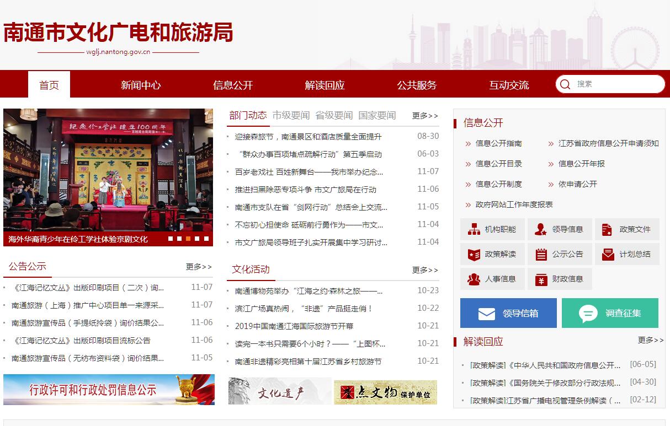Image resolution: width=670 pixels, height=426 pixels.
Task: Open 政府网站工作年度报表 link
Action: [x=514, y=204]
